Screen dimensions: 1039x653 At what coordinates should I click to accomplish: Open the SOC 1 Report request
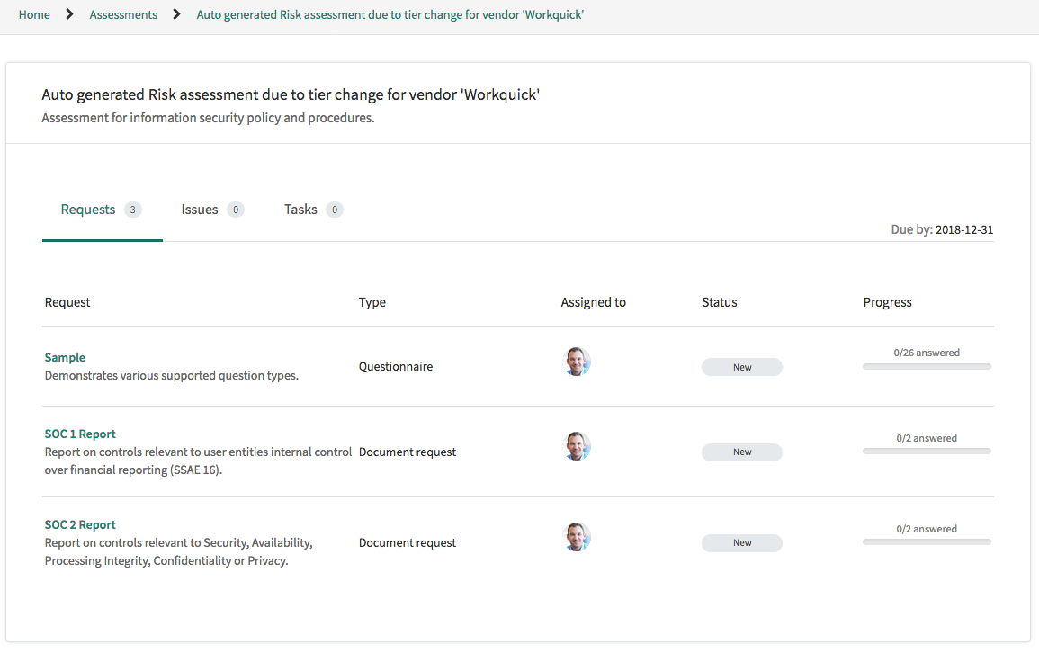point(80,434)
